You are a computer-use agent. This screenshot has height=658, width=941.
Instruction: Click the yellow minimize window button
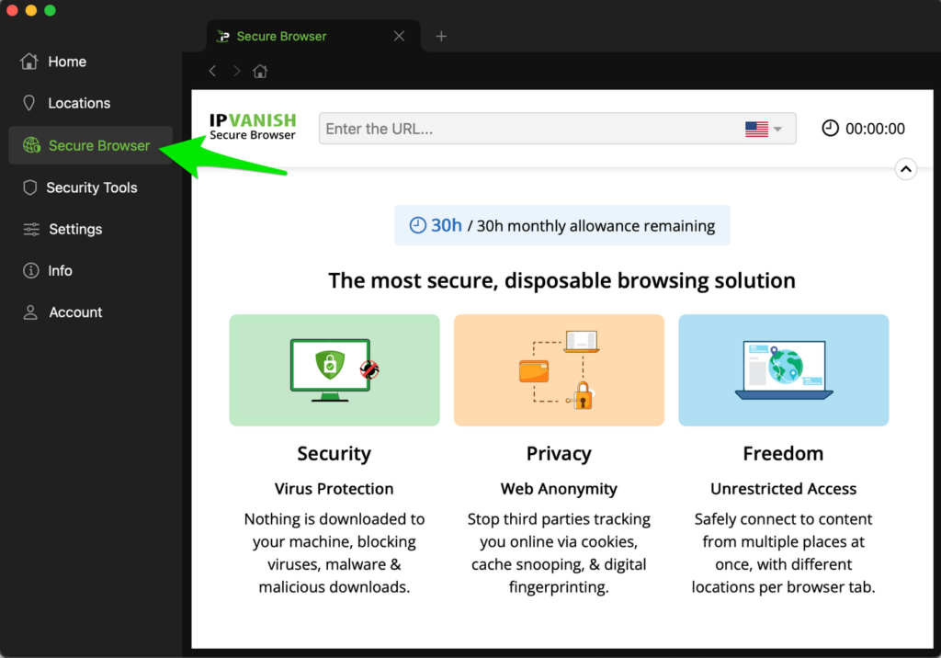click(x=31, y=10)
